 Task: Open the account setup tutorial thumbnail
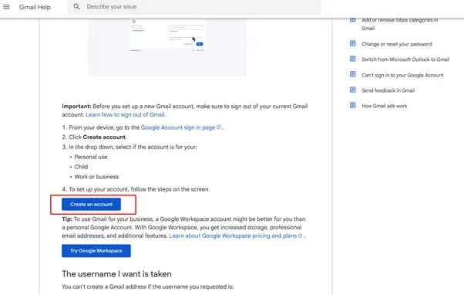[x=167, y=46]
